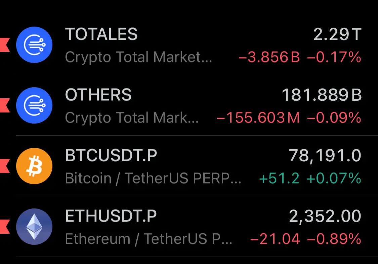Tap the −0.17% change for TOTALES

pyautogui.click(x=334, y=58)
